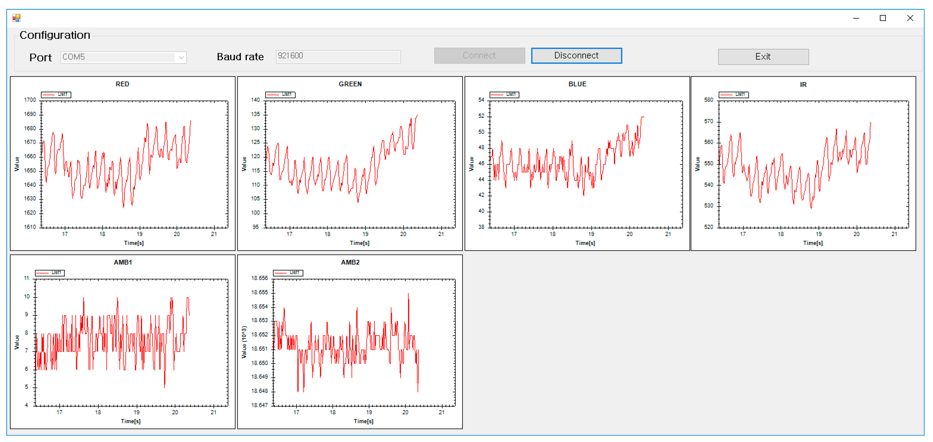This screenshot has width=933, height=442.
Task: Click the AMB1 chart title
Action: [122, 262]
